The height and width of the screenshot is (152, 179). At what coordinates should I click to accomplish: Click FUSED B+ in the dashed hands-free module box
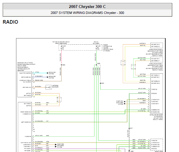[x=154, y=140]
